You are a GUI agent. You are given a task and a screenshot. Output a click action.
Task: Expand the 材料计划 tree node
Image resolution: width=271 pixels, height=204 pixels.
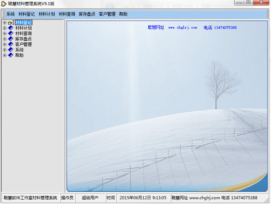click(5, 28)
